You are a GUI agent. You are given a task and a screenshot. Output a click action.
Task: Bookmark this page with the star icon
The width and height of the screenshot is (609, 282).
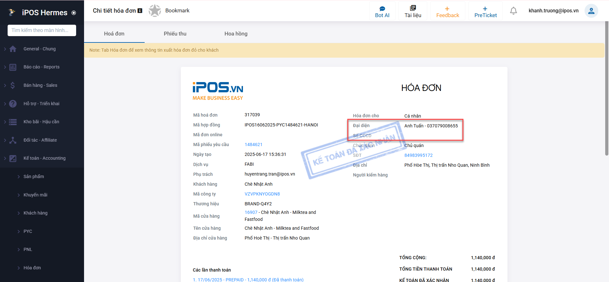point(155,11)
